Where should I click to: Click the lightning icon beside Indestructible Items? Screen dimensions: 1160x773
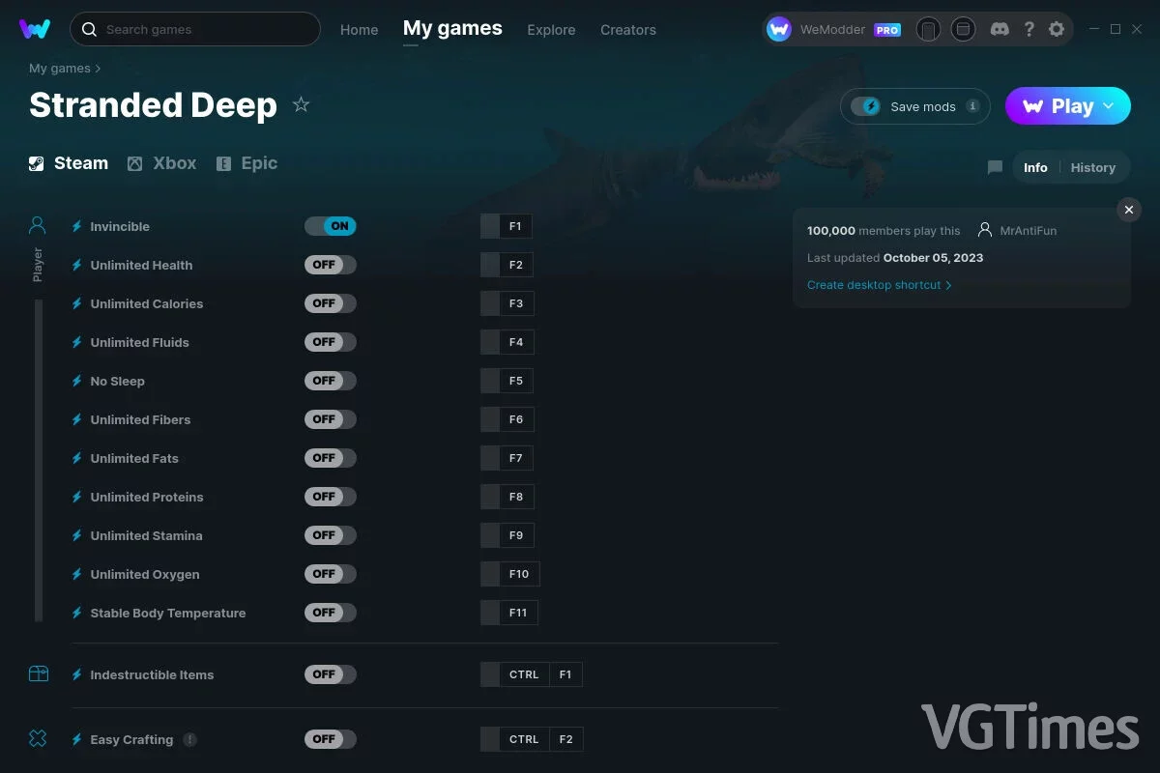(77, 674)
